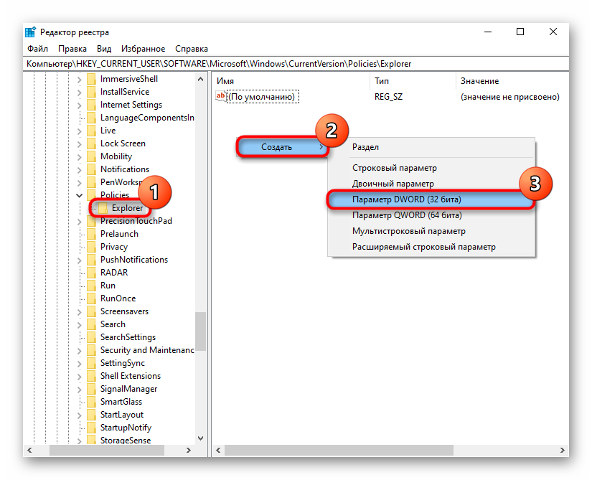The height and width of the screenshot is (480, 592).
Task: Open the Избранное menu
Action: 143,49
